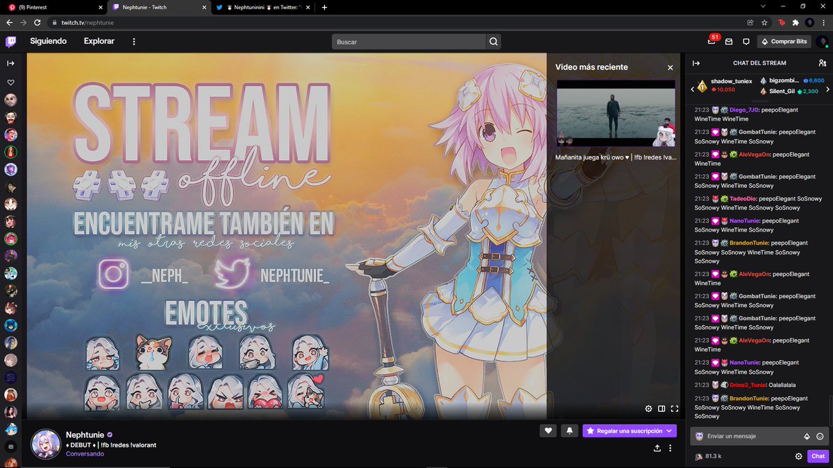Open the chat community users icon
Screen dimensions: 833x468
[823, 63]
